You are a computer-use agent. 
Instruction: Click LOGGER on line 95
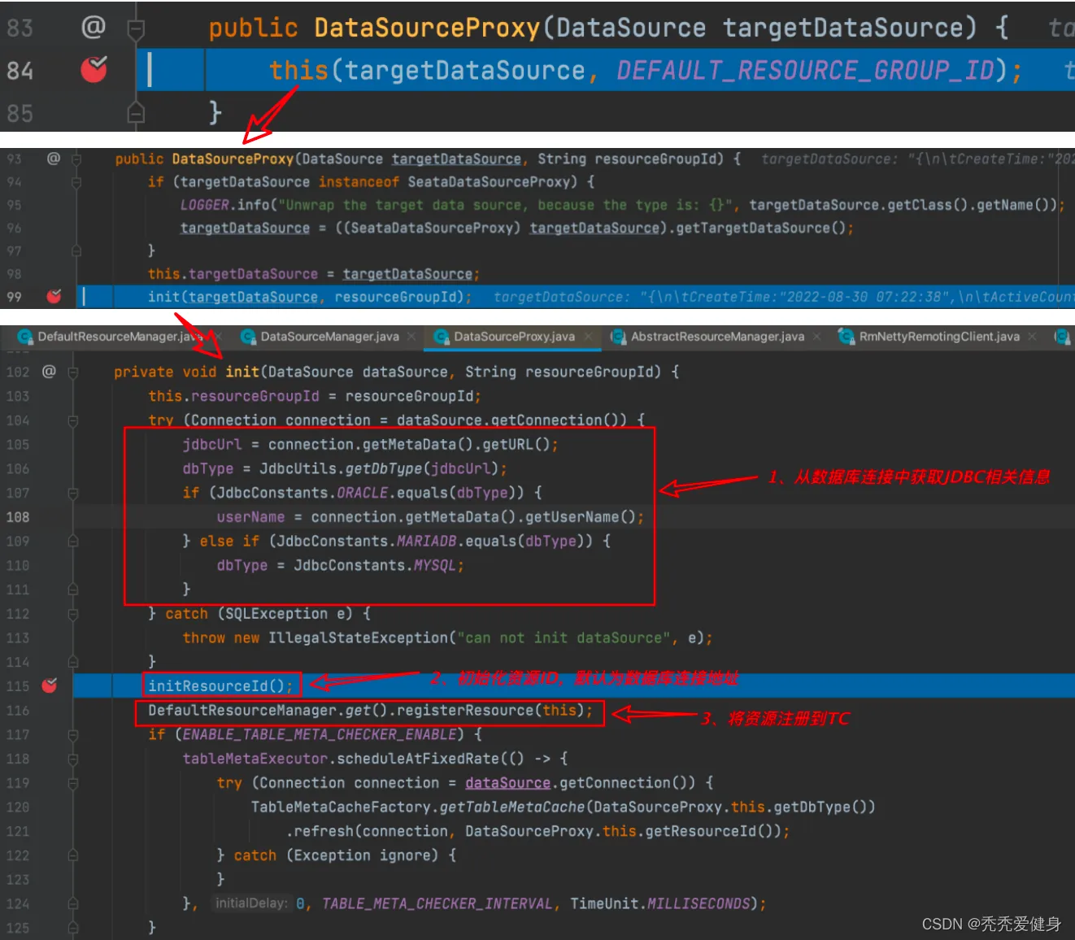(x=205, y=205)
